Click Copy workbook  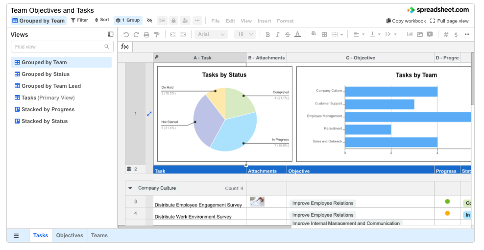406,21
